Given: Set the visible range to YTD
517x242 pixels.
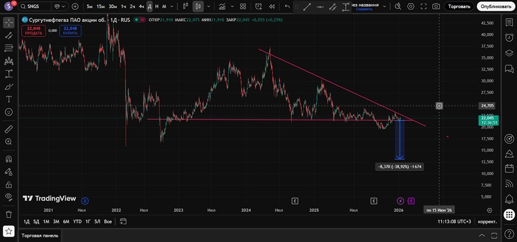Looking at the screenshot, I should point(78,221).
